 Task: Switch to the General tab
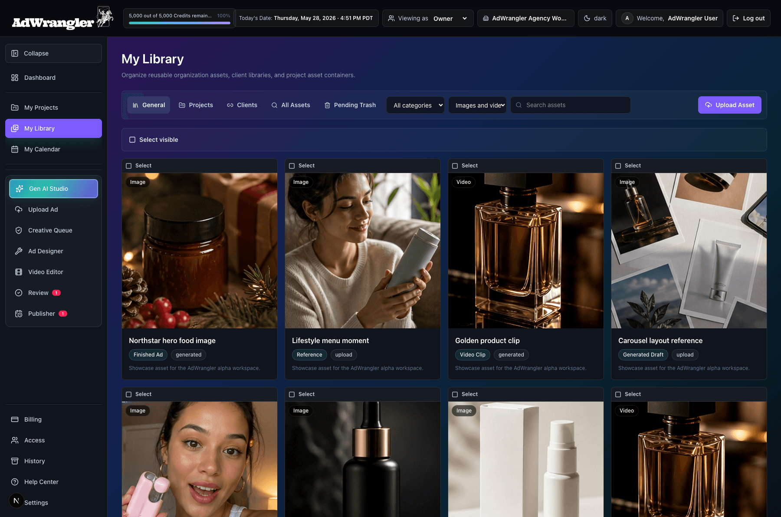[149, 105]
